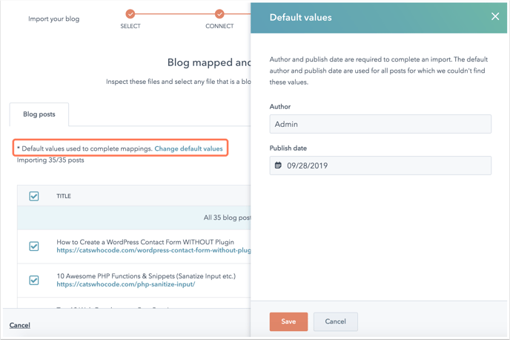Uncheck the WordPress Contact Form post checkbox

click(34, 246)
